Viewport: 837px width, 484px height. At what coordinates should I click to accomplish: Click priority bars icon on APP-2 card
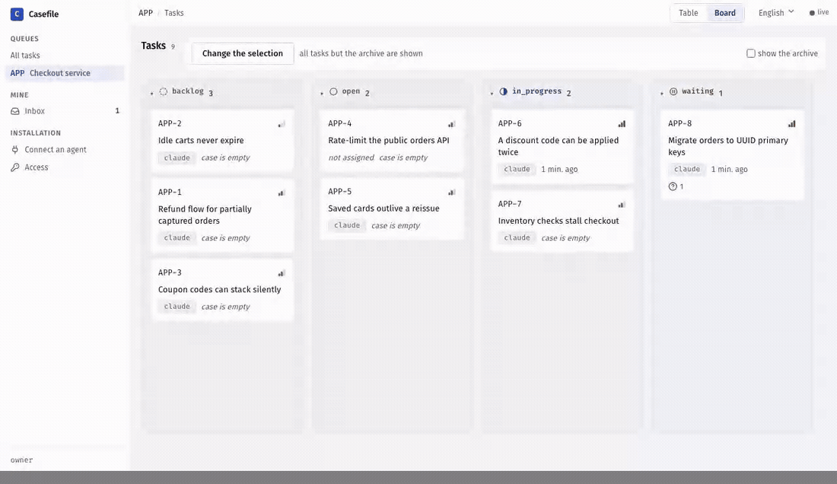pyautogui.click(x=282, y=124)
